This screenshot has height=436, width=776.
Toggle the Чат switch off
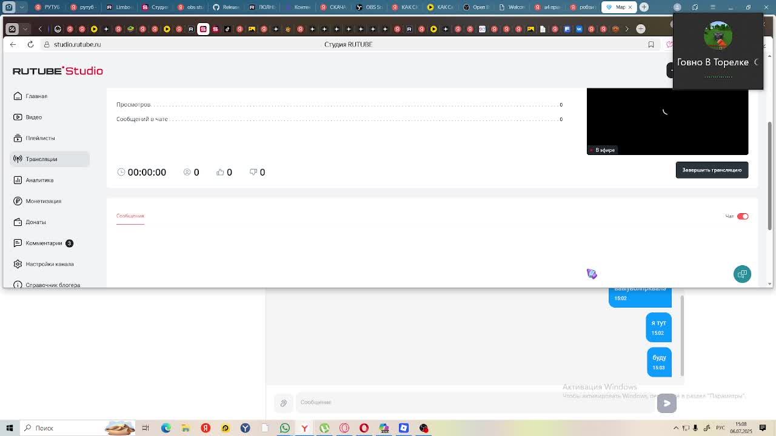(743, 216)
